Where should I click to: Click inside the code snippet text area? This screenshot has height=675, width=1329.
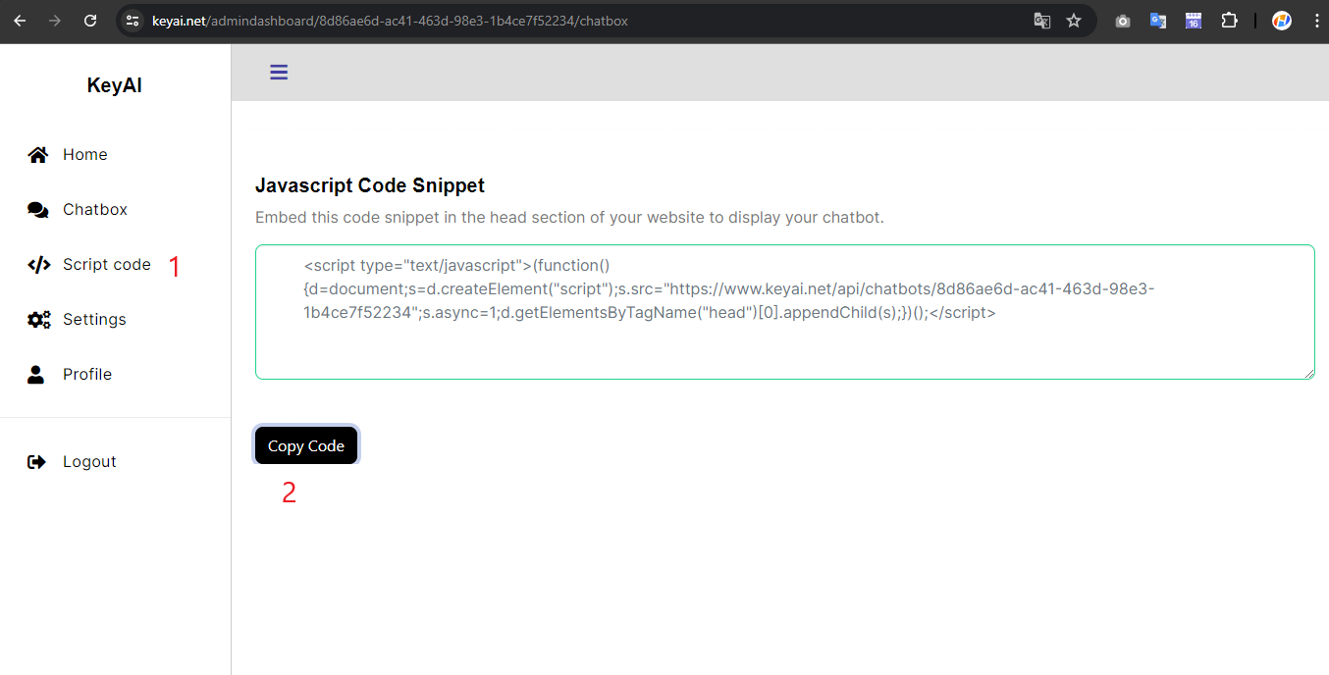784,312
